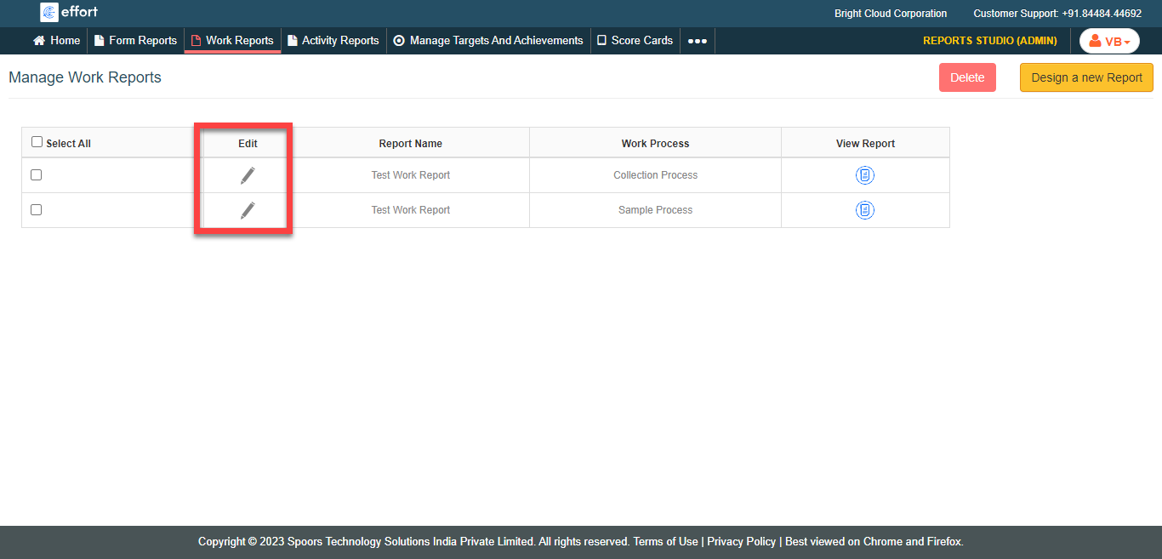
Task: Switch to the Activity Reports tab
Action: click(333, 41)
